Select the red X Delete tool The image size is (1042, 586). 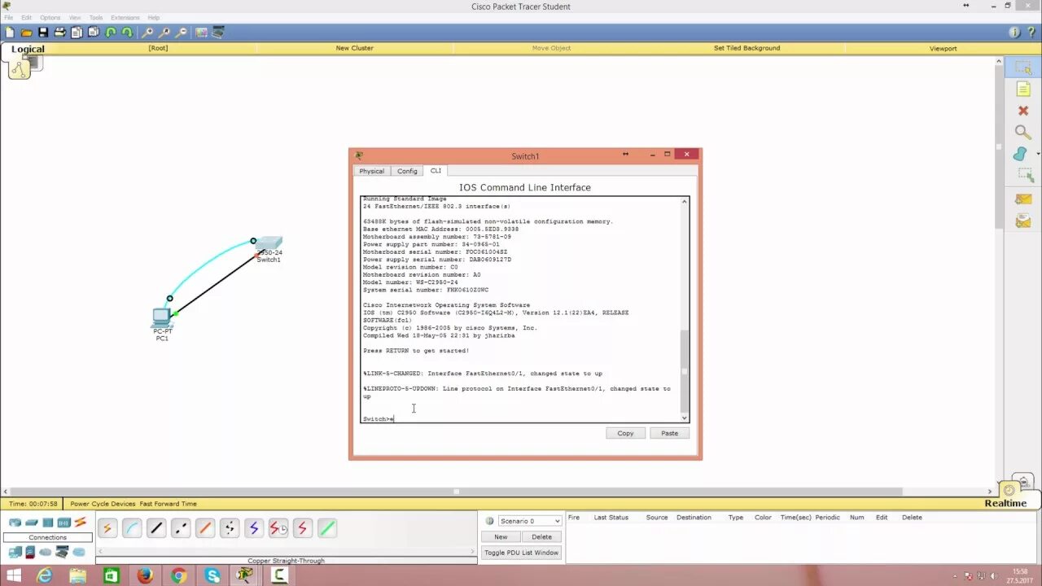[1023, 111]
